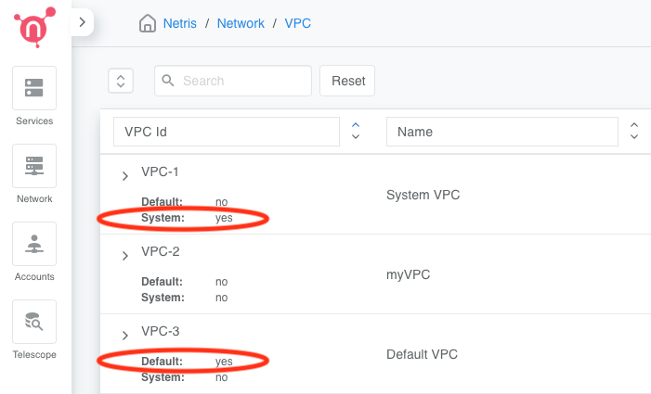Click the VPC Id column filter field

227,132
